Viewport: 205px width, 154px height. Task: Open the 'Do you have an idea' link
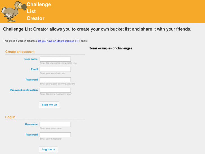(58, 41)
